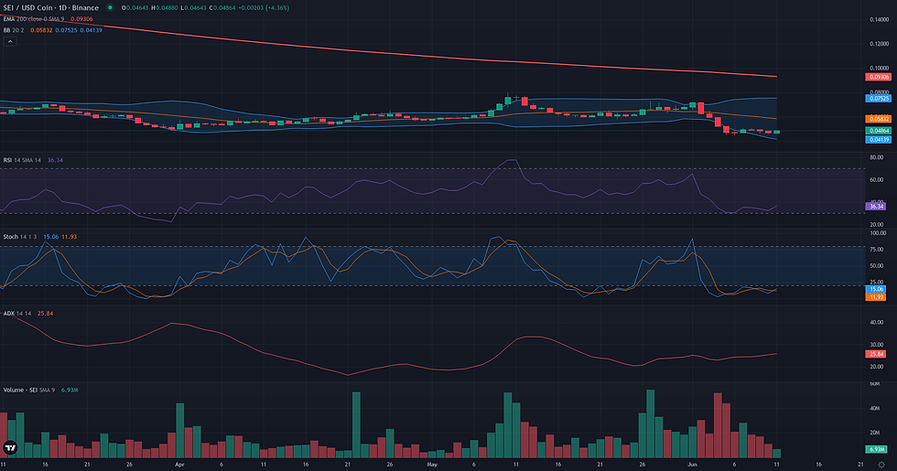897x471 pixels.
Task: Click the change value +0.00203 (+4.36%)
Action: [x=264, y=8]
